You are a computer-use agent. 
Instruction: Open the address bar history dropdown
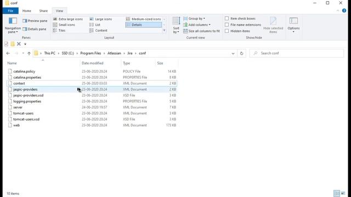pos(233,54)
